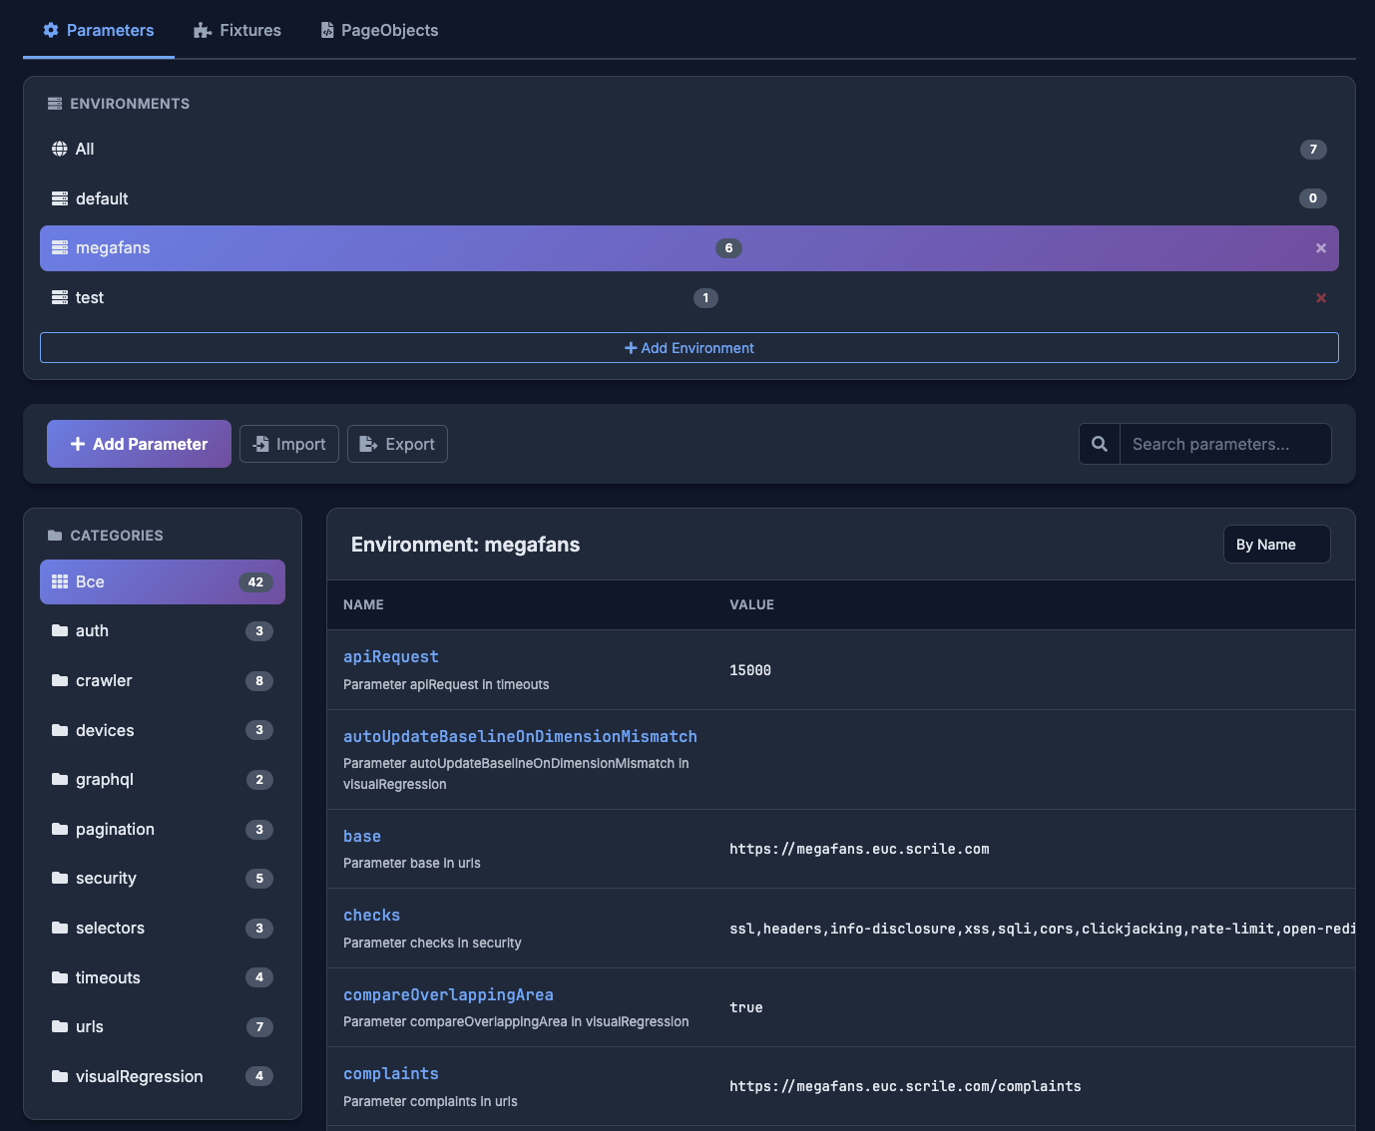Screen dimensions: 1375x1131
Task: Switch to the Fixtures tab
Action: coord(237,30)
